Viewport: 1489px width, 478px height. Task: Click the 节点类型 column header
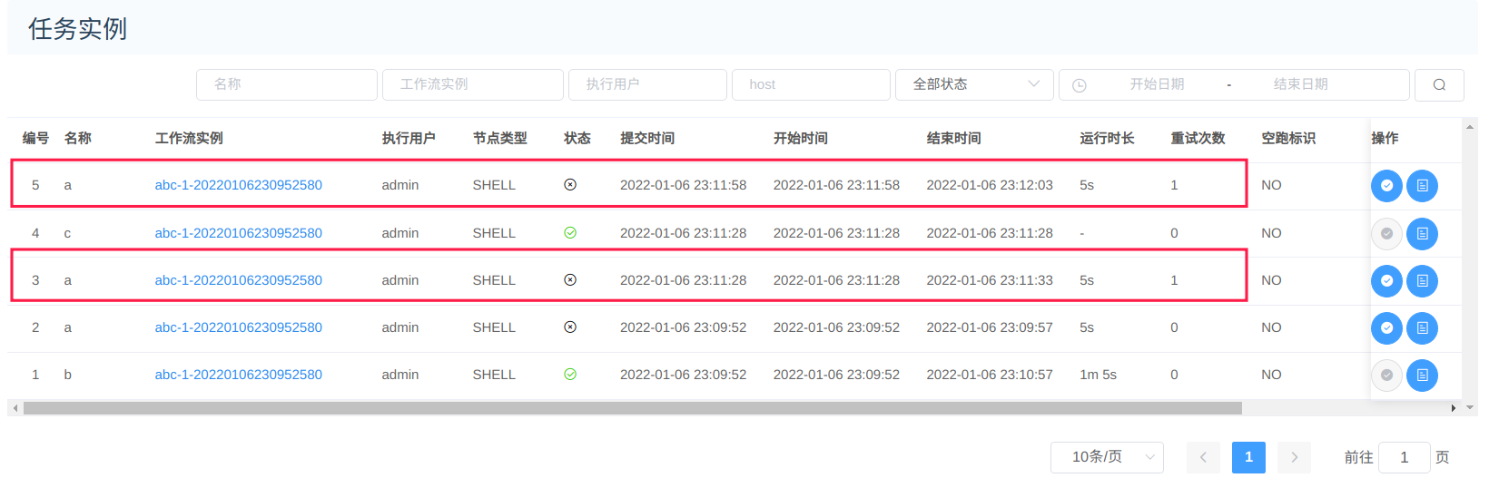click(x=499, y=138)
